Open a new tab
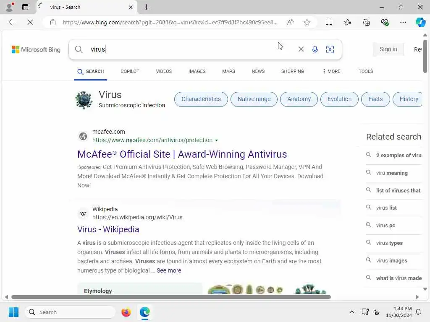This screenshot has height=322, width=430. click(x=147, y=7)
